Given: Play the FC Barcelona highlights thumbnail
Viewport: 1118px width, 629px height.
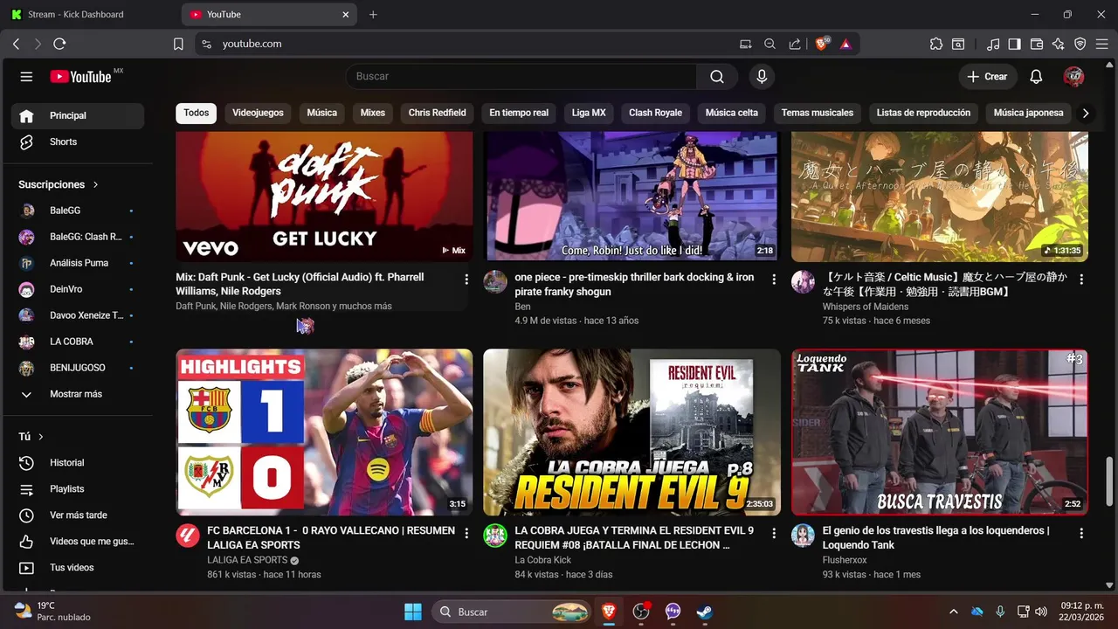Looking at the screenshot, I should (324, 432).
